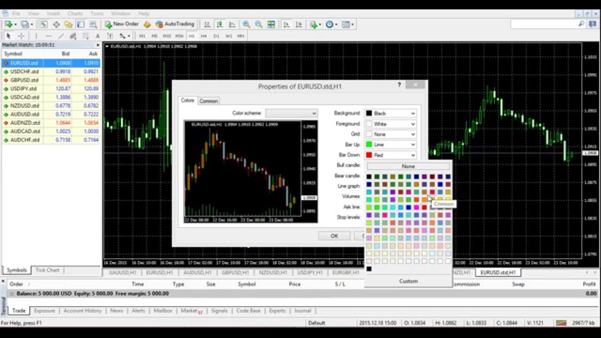Viewport: 601px width, 338px height.
Task: Toggle the Data Window icon
Action: tap(56, 24)
